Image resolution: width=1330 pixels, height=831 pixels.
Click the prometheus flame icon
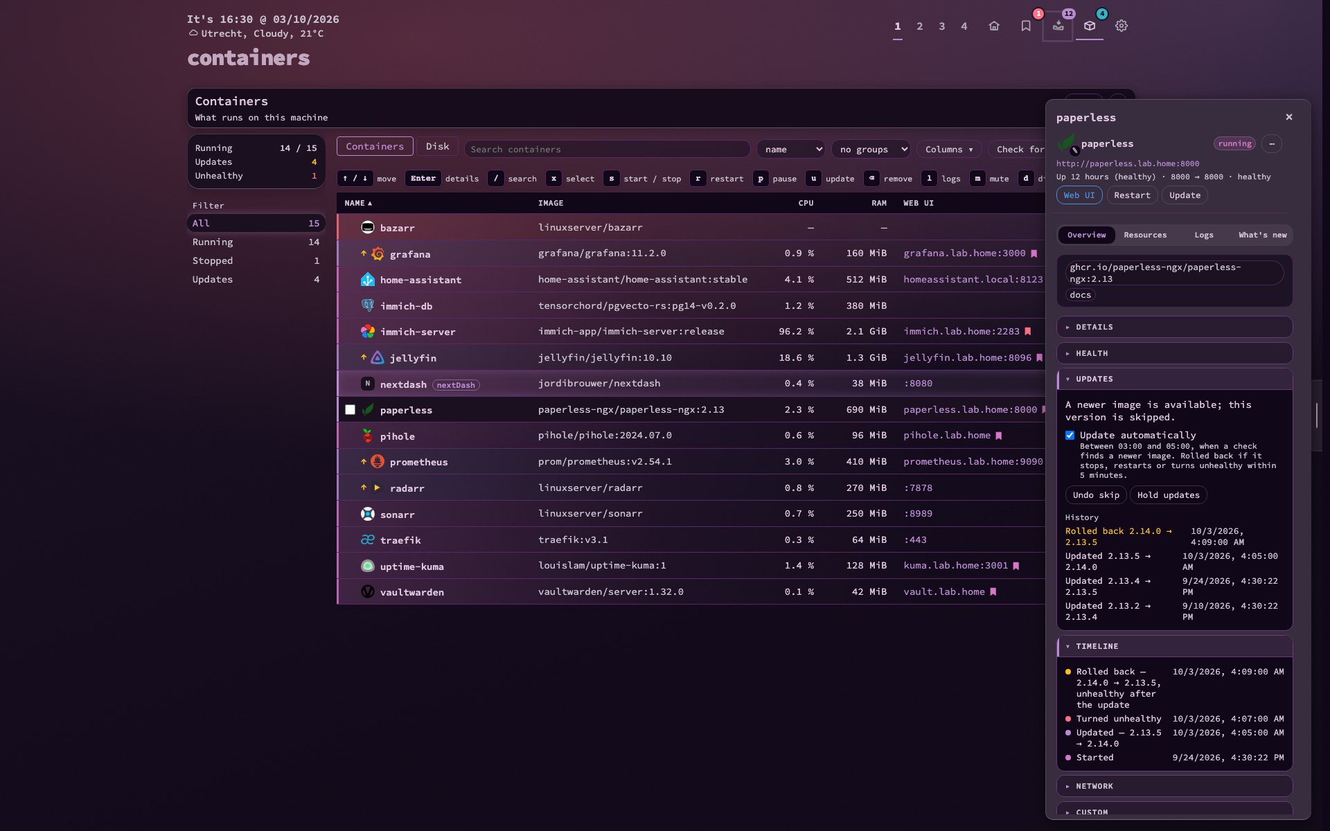pyautogui.click(x=378, y=461)
